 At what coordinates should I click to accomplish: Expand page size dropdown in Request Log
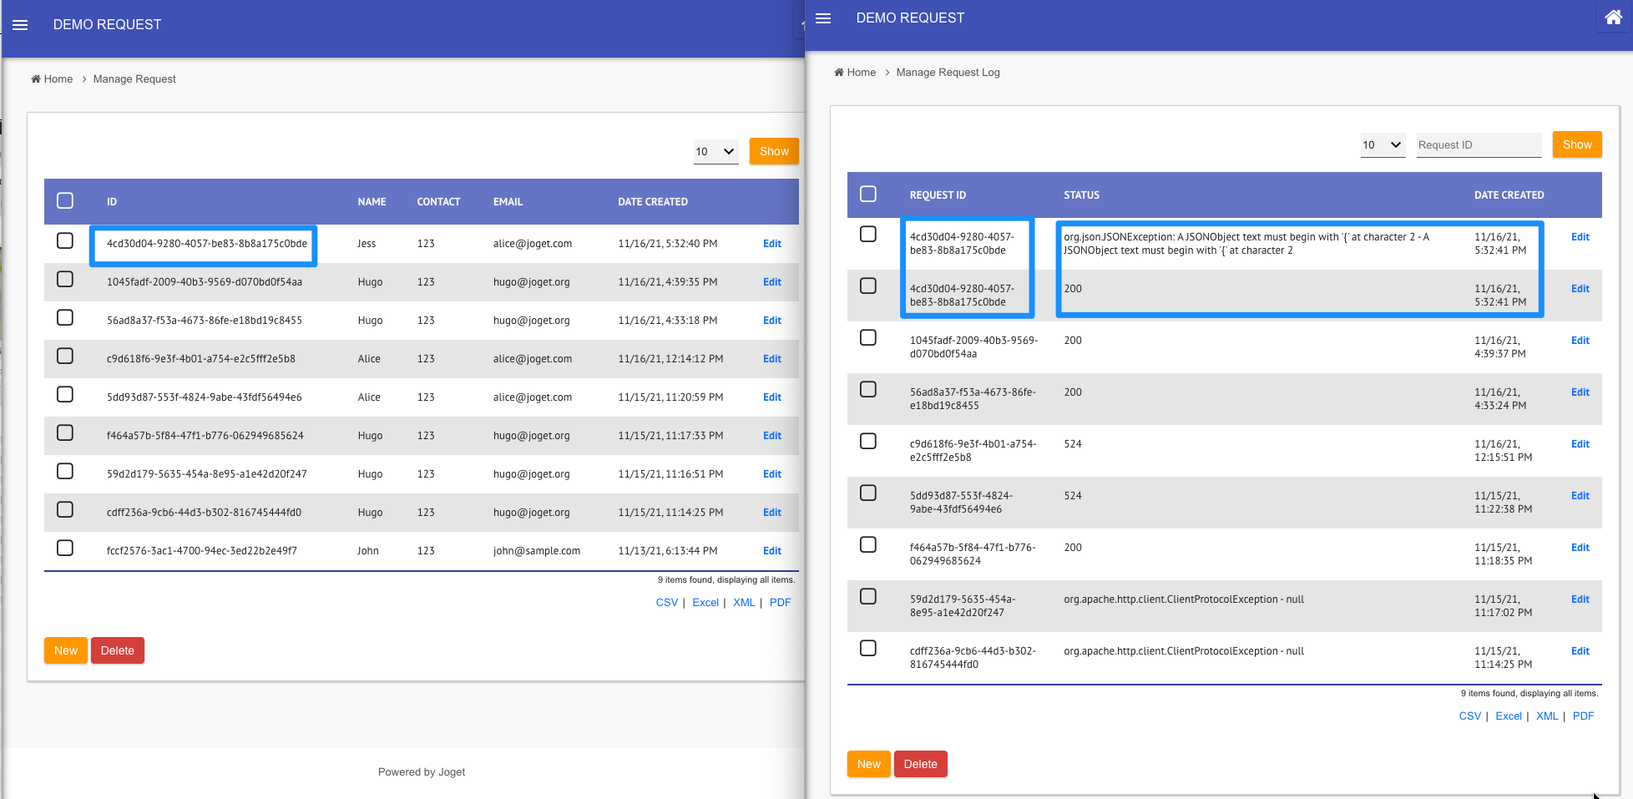[x=1382, y=145]
